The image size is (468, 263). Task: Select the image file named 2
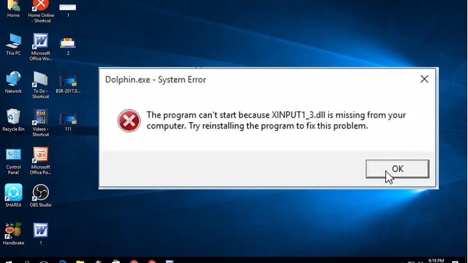68,46
